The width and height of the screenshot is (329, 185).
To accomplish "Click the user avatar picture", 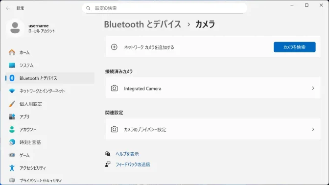I will (x=15, y=28).
